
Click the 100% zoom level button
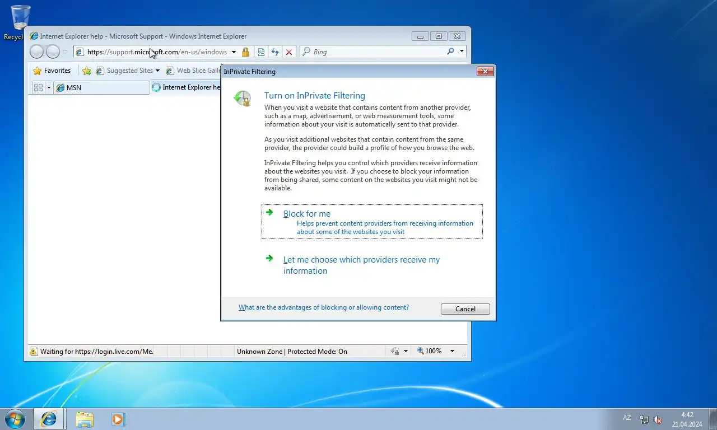click(x=430, y=351)
